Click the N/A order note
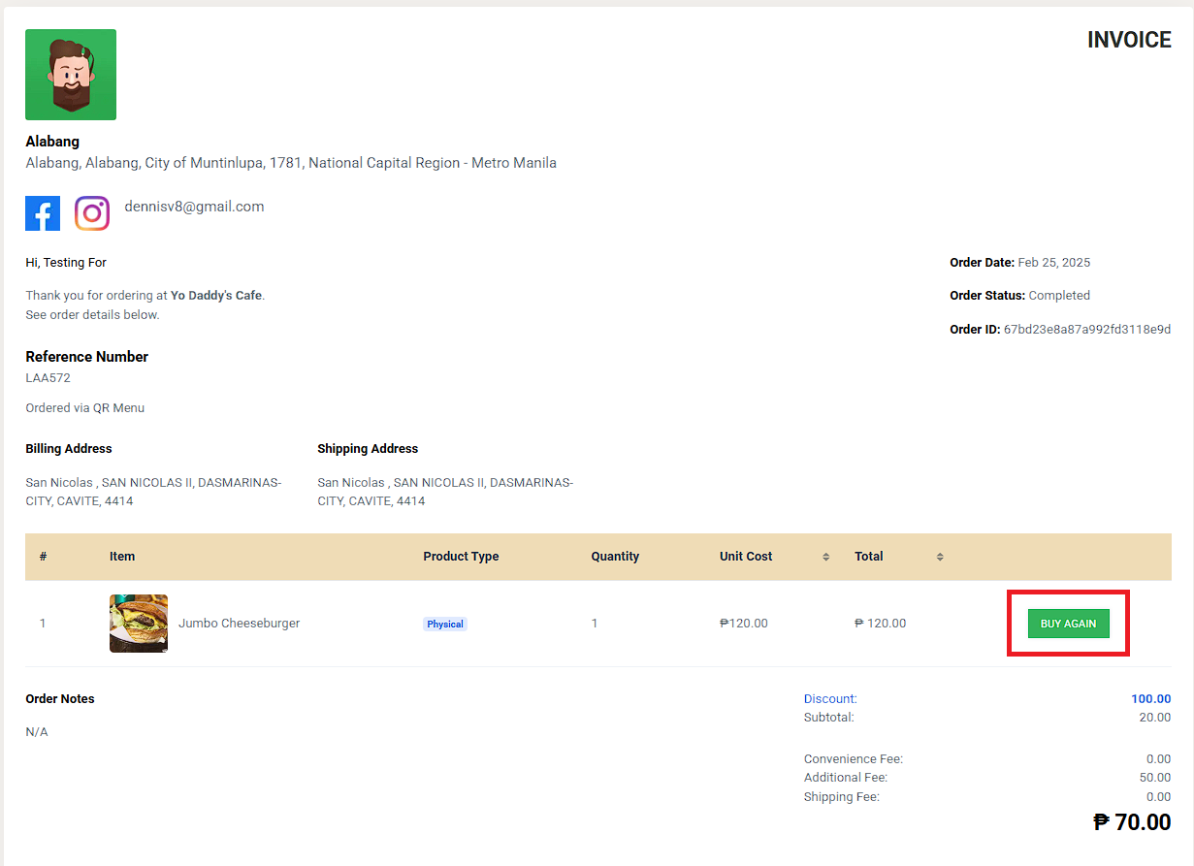 (37, 732)
